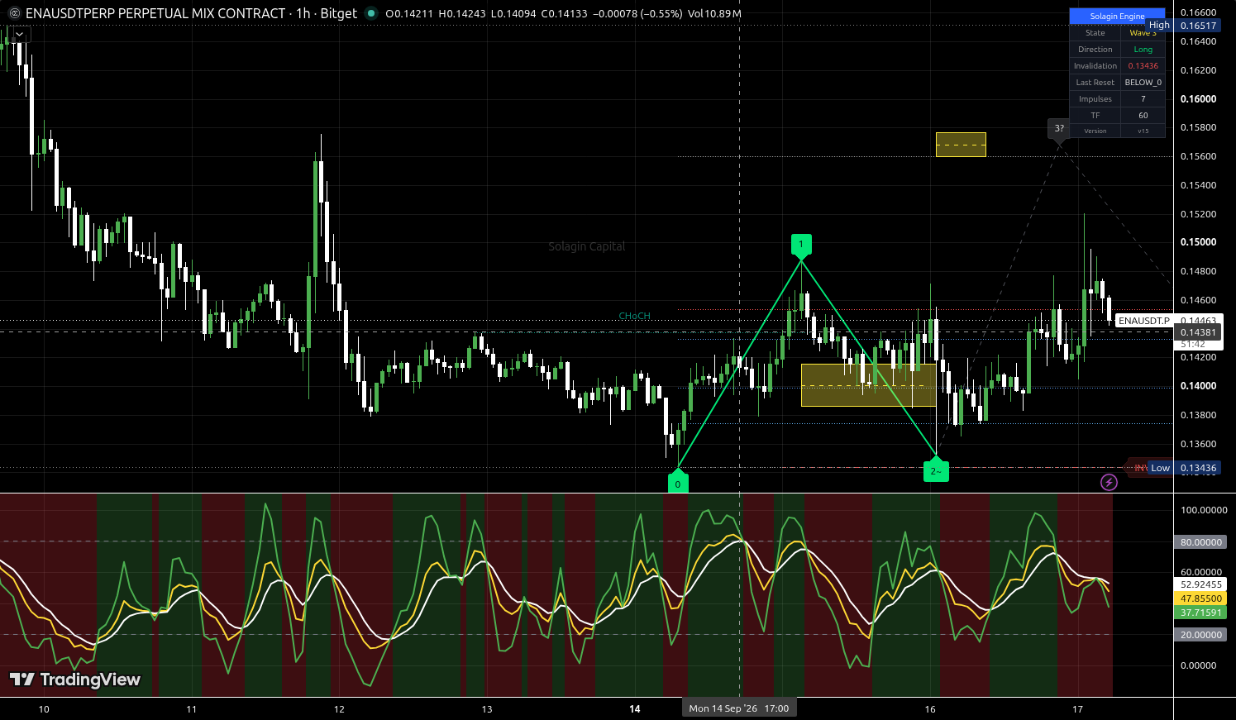Click the Version value v15 in the table

(x=1143, y=131)
